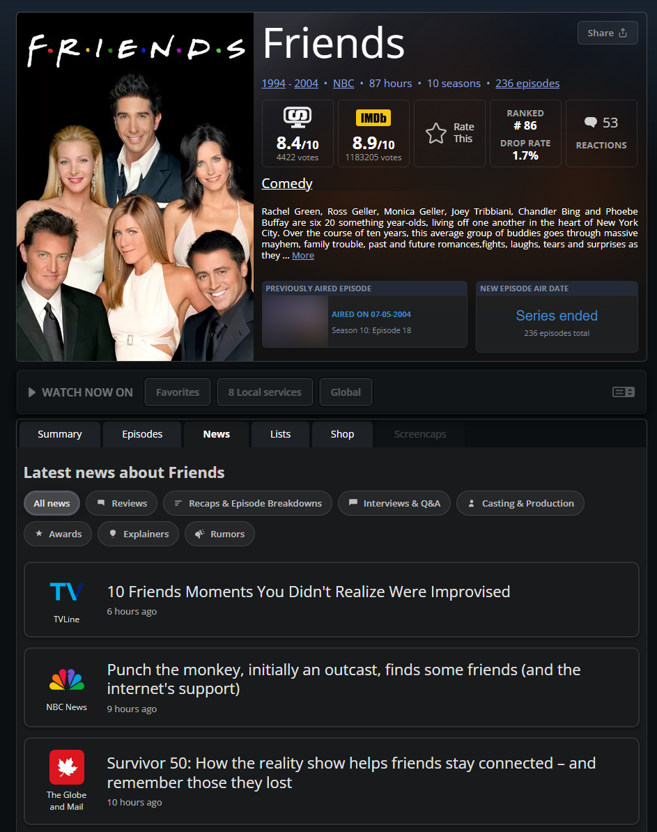Open the 8 Local services list
Screen dimensions: 657x832
click(265, 392)
